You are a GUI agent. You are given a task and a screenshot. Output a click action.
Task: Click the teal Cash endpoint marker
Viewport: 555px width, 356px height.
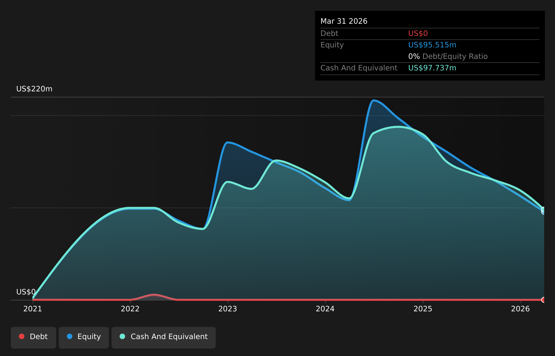pyautogui.click(x=544, y=210)
